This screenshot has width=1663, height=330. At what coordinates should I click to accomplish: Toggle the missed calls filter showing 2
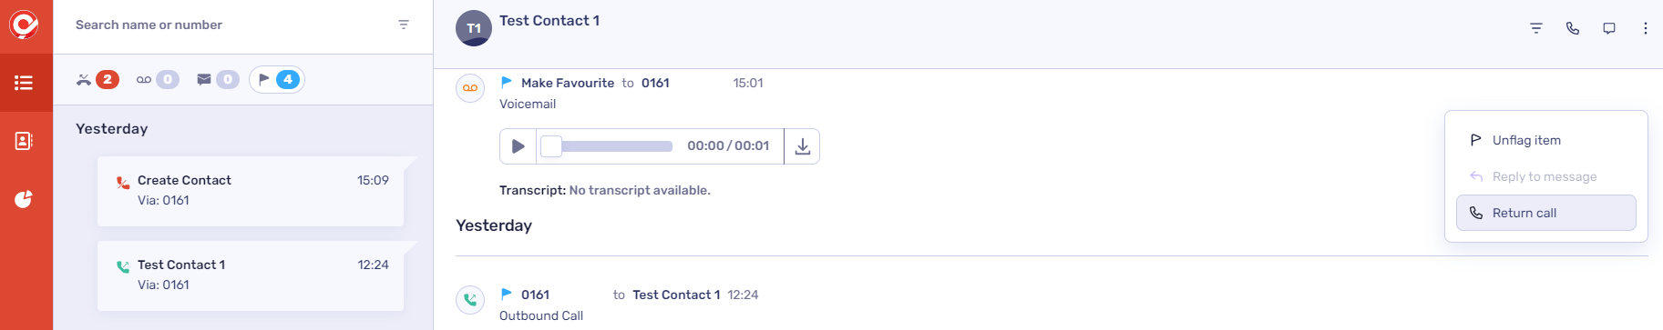pos(98,79)
